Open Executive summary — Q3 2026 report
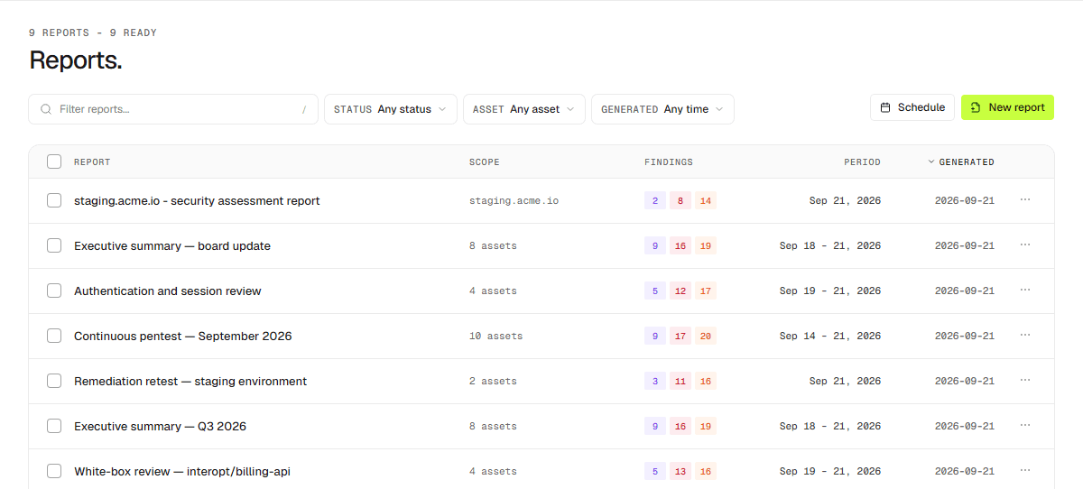 point(161,426)
